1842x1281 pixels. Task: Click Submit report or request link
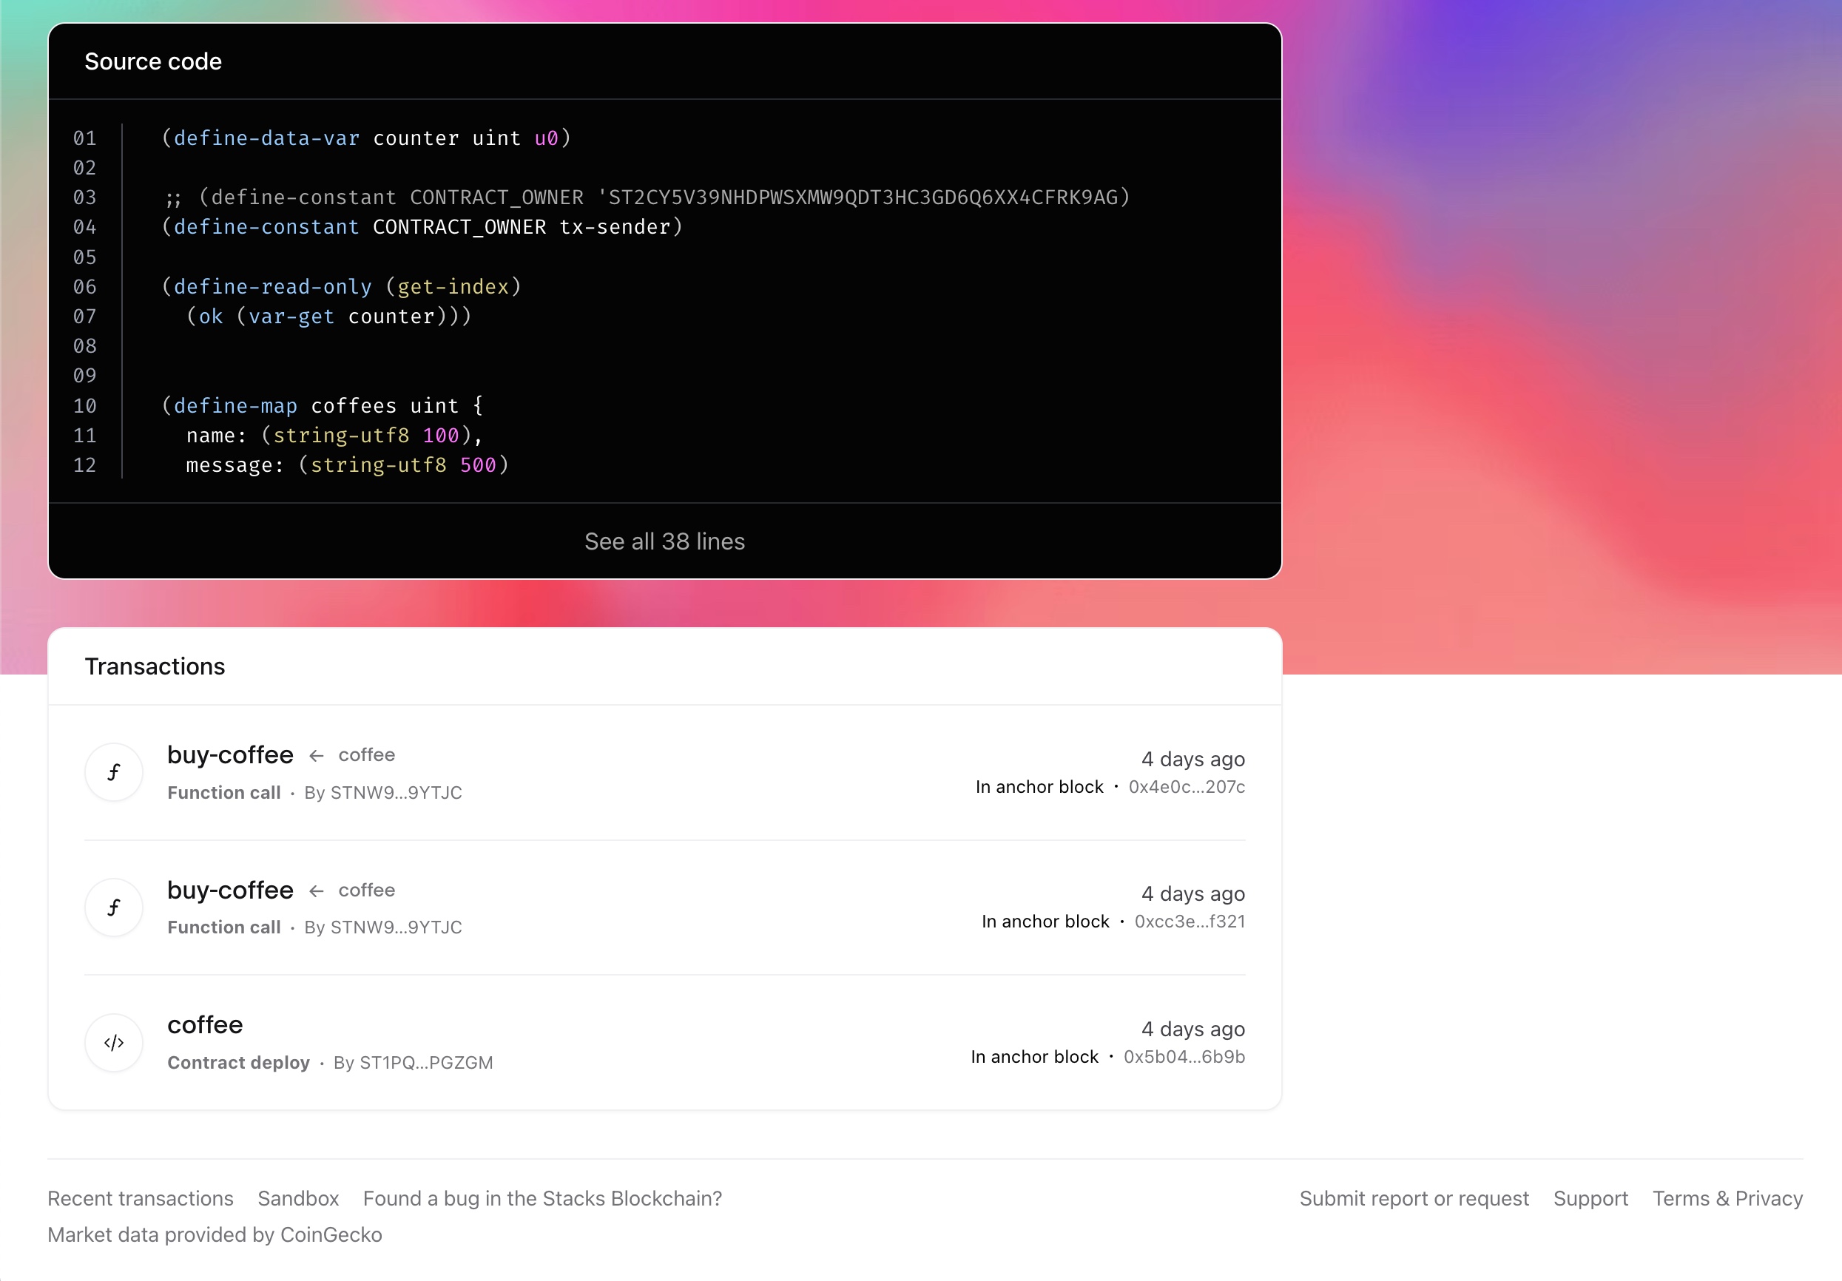[x=1414, y=1197]
